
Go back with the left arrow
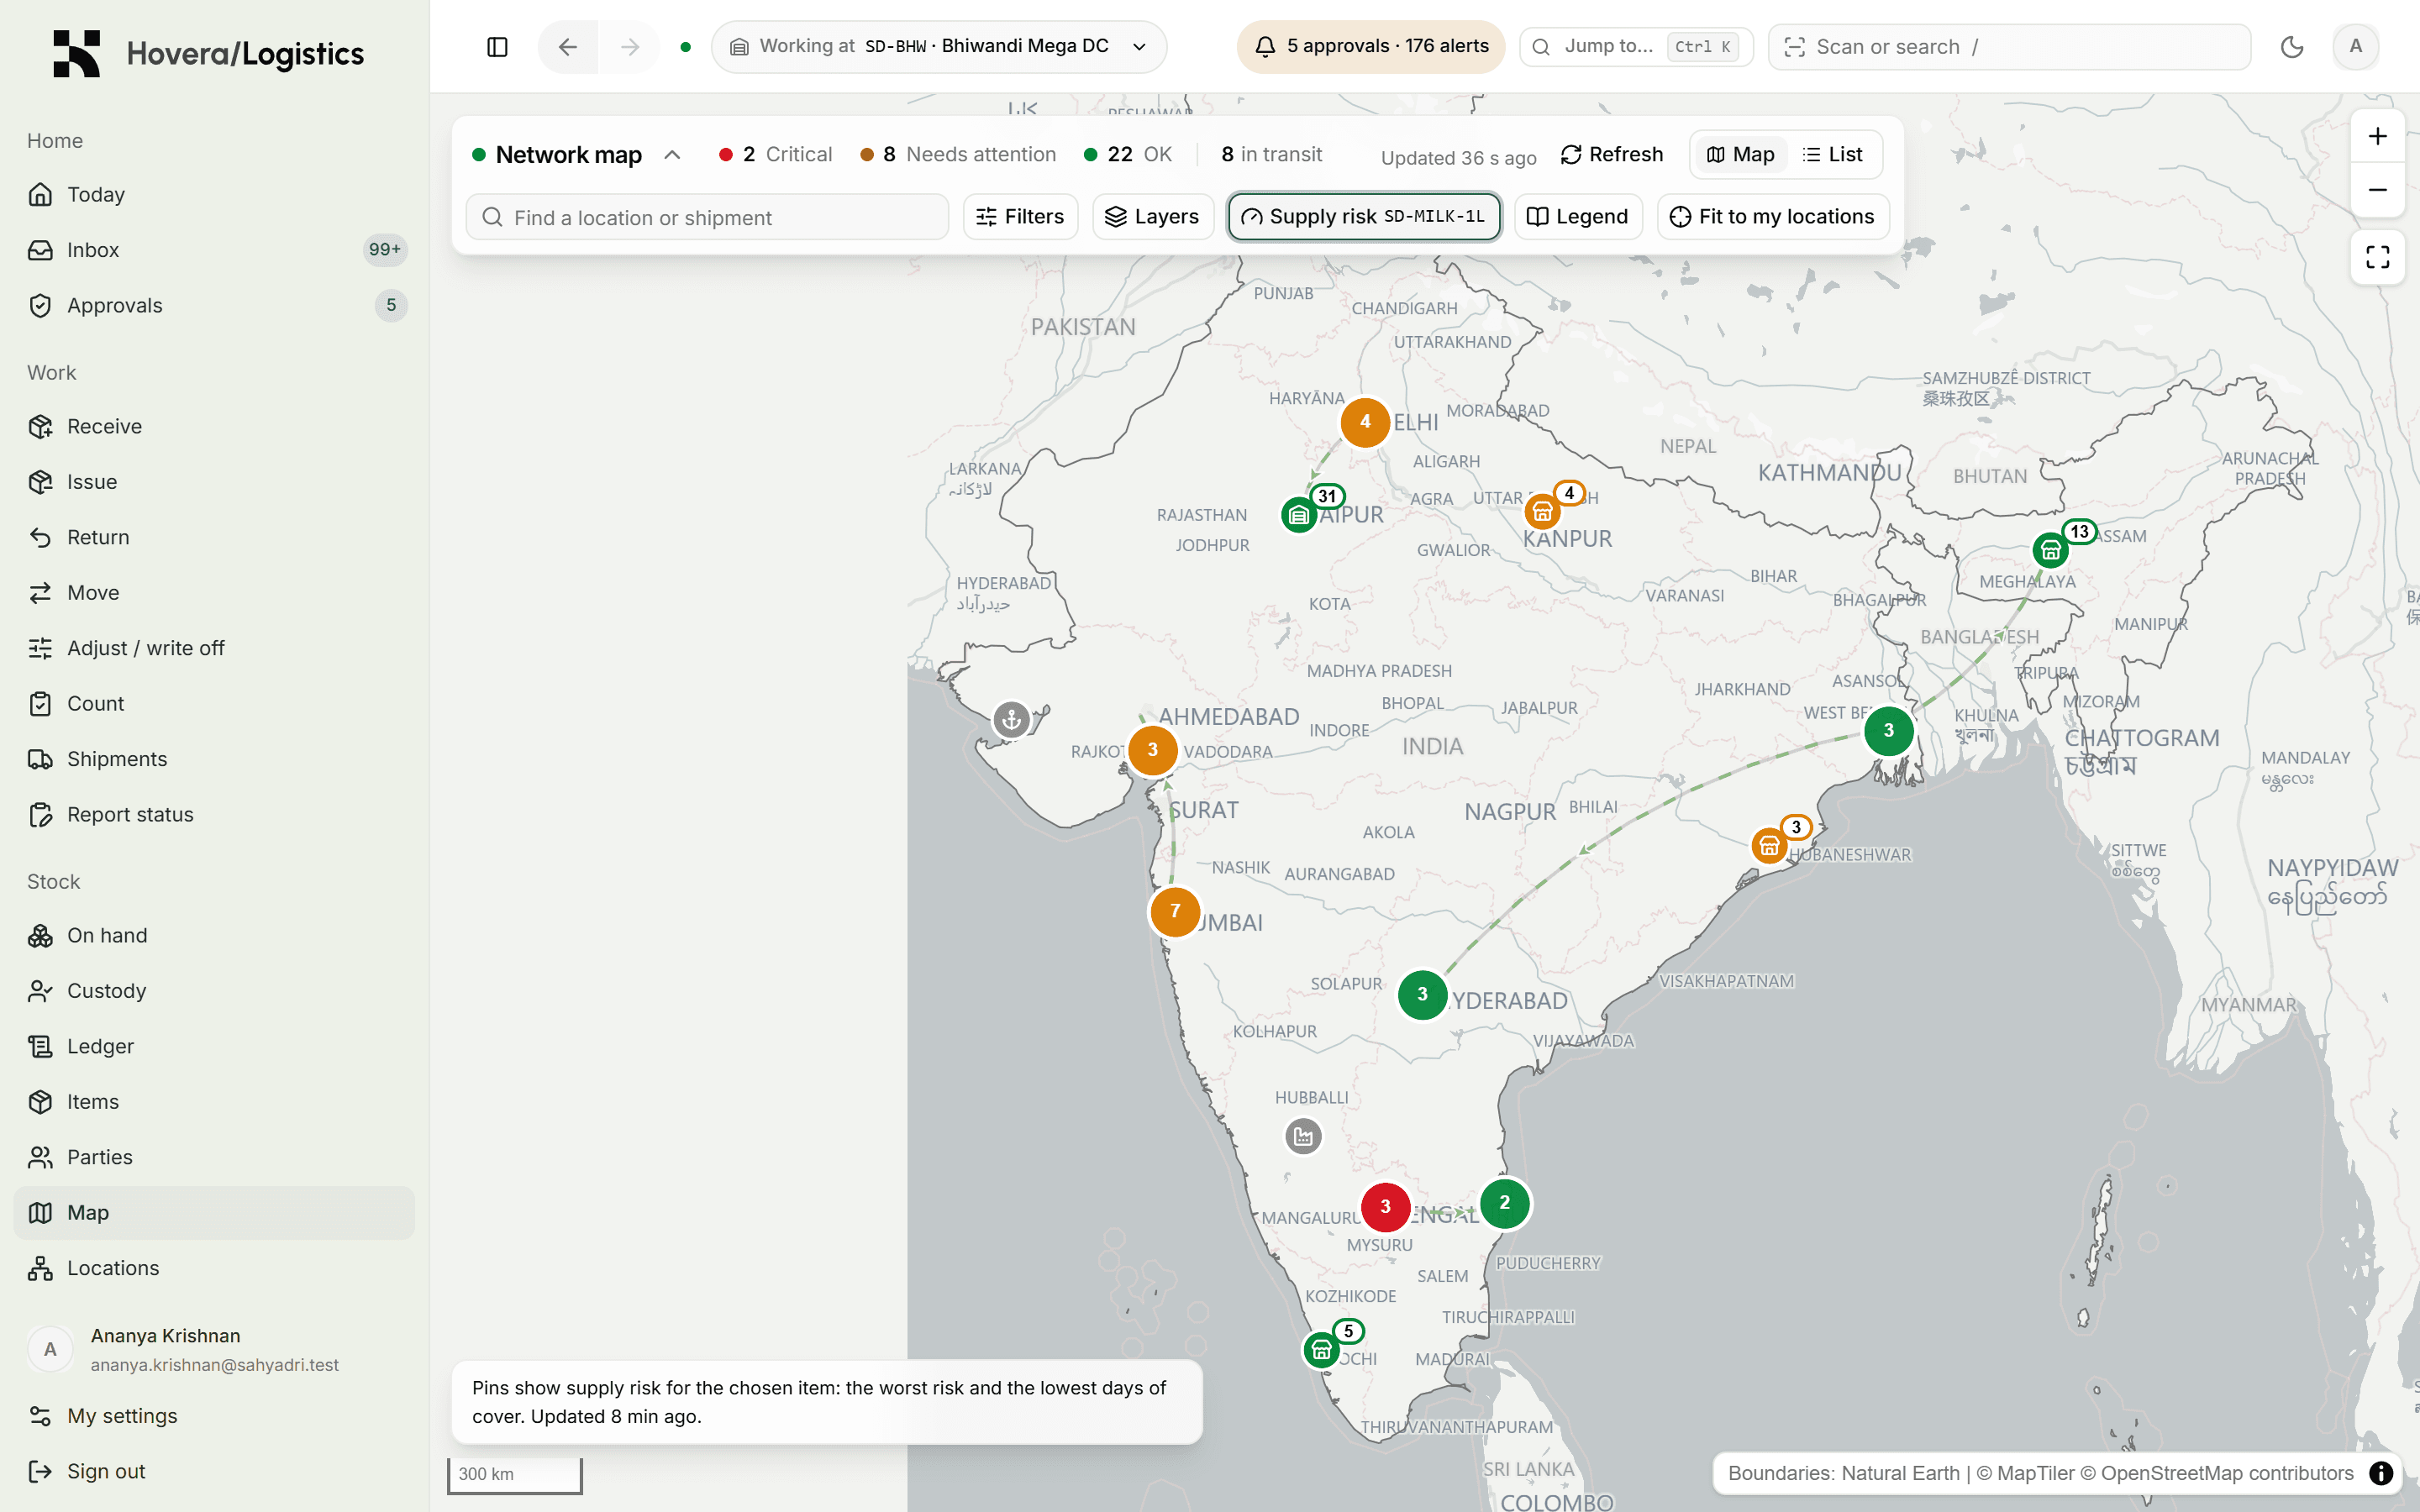click(568, 47)
